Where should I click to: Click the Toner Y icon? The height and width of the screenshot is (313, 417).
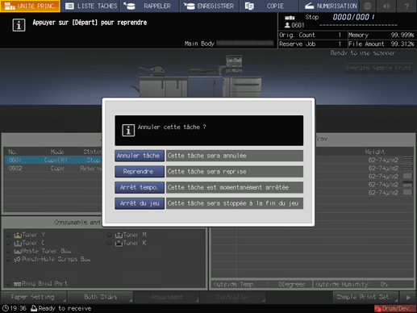tap(18, 235)
